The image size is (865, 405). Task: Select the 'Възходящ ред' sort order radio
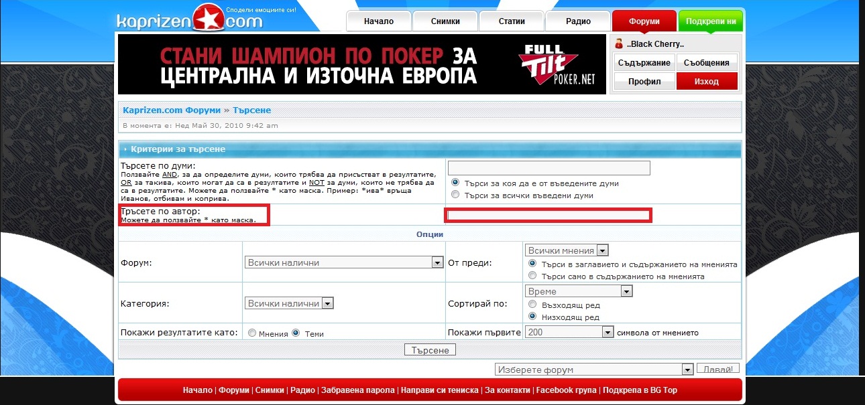532,305
